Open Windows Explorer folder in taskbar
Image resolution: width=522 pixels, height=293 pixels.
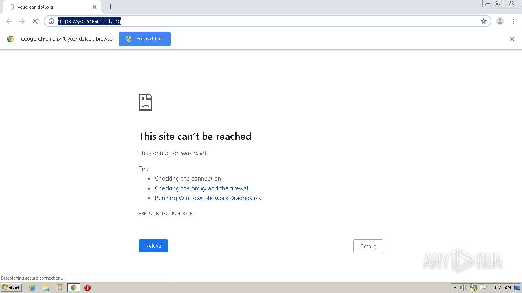click(46, 288)
